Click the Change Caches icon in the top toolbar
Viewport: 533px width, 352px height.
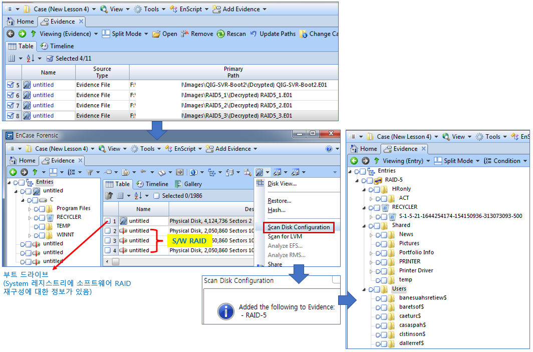tap(303, 34)
